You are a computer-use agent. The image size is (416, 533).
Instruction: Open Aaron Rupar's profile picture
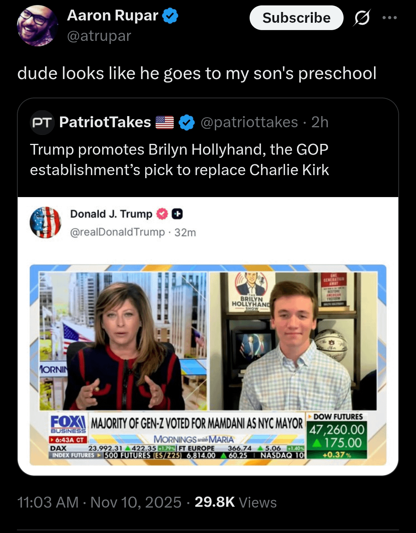[x=37, y=26]
